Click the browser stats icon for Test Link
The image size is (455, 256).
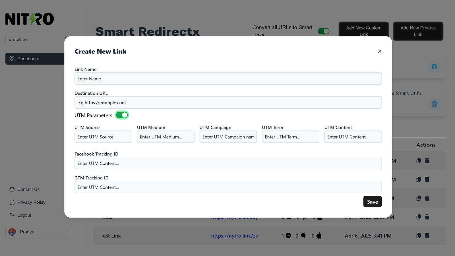[x=288, y=236]
